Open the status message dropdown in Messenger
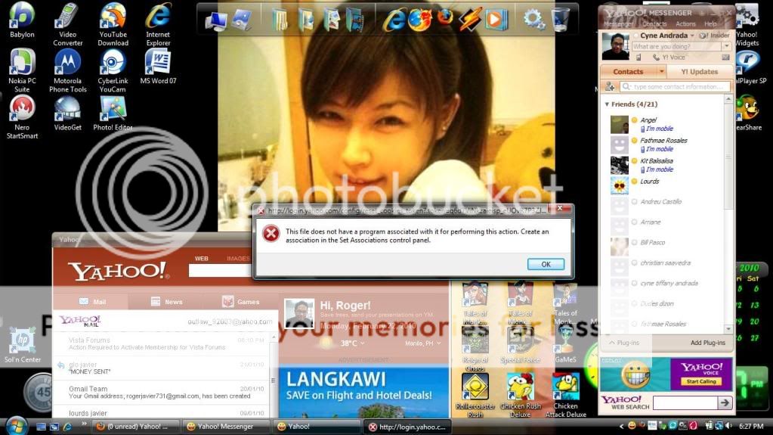The image size is (773, 435). (726, 47)
